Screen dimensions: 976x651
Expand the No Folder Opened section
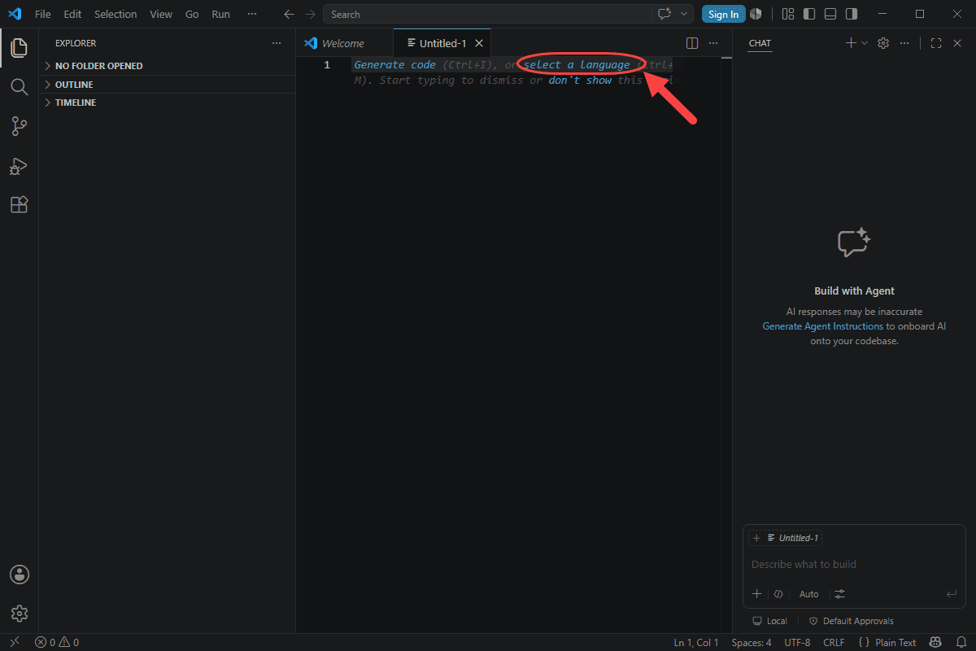[167, 66]
